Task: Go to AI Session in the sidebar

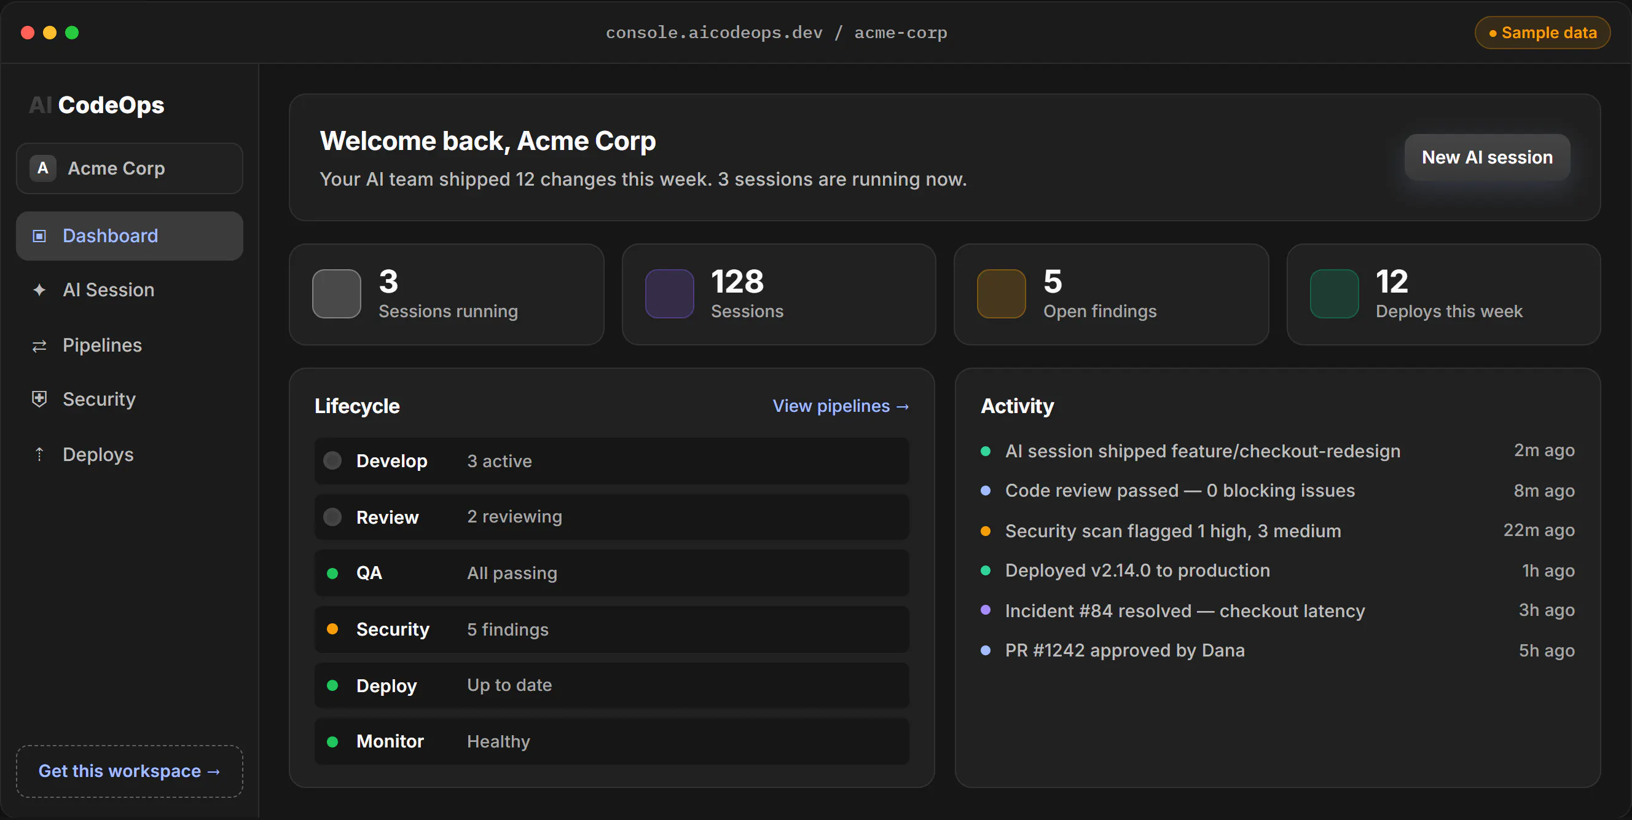Action: click(x=129, y=290)
